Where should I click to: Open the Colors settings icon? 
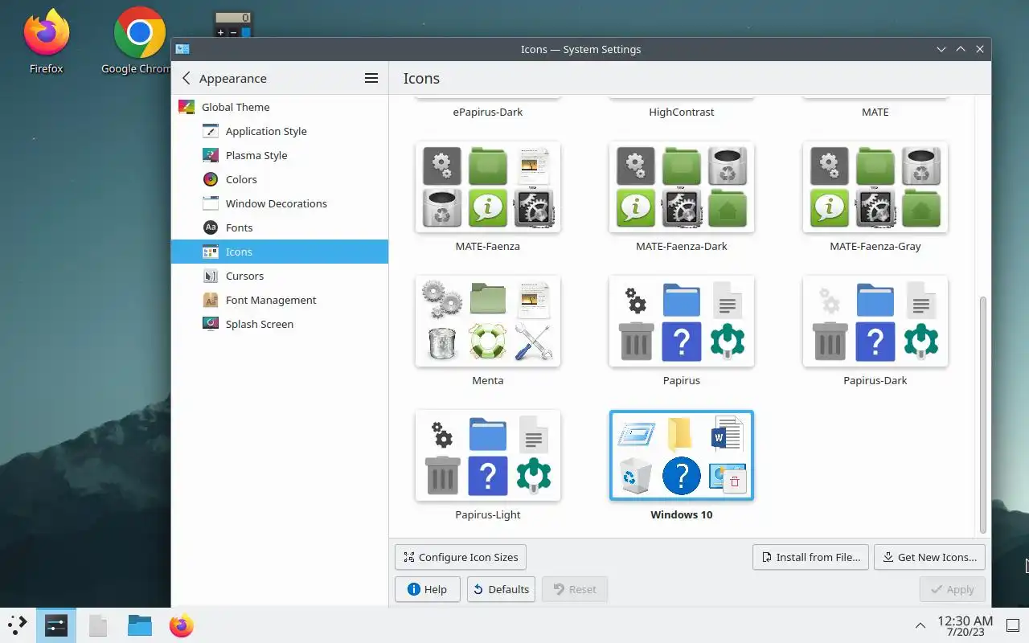coord(211,179)
